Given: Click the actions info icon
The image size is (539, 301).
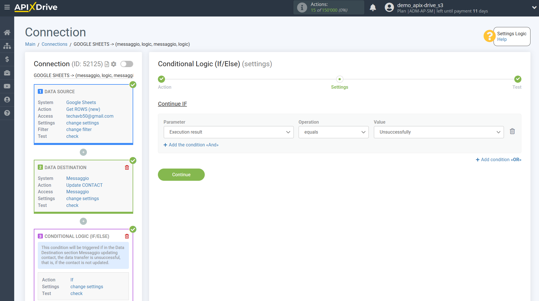Looking at the screenshot, I should point(302,7).
